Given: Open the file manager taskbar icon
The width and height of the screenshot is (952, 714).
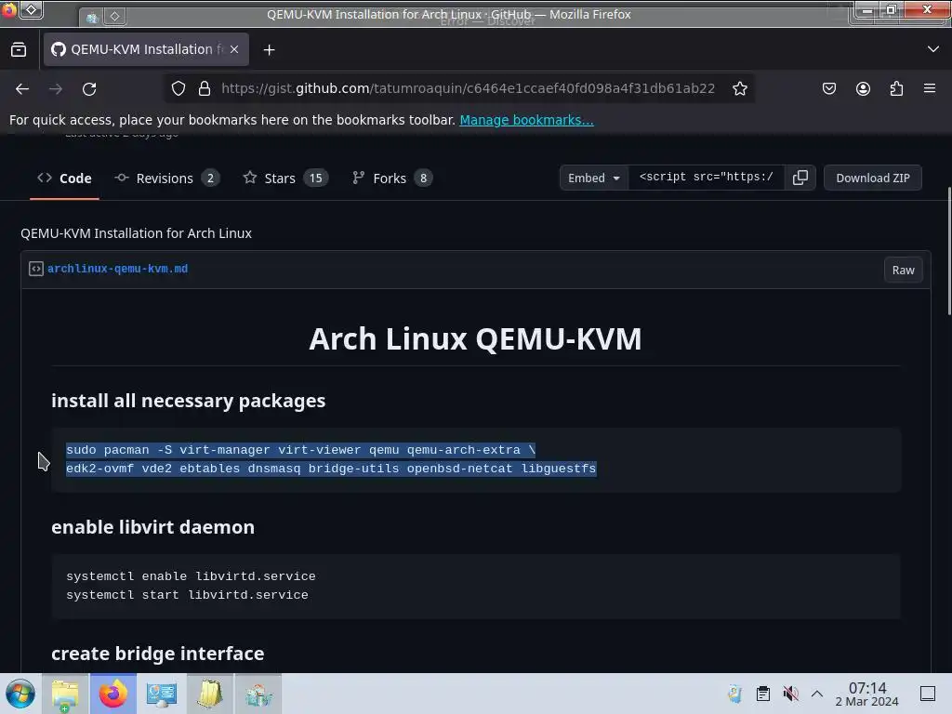Looking at the screenshot, I should pyautogui.click(x=65, y=694).
